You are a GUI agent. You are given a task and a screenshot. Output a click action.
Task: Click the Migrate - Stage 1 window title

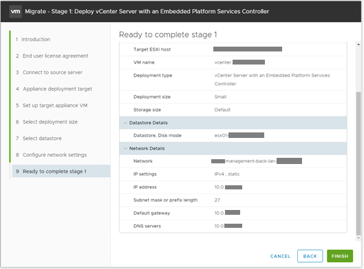point(147,12)
